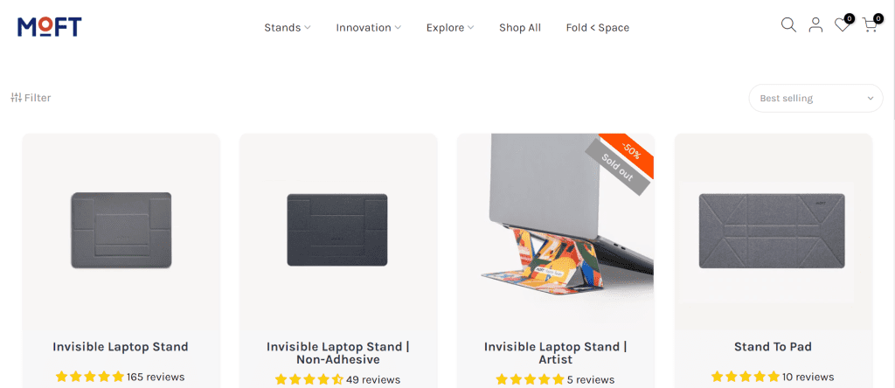Viewport: 895px width, 388px height.
Task: Click the MOFT logo
Action: (50, 27)
